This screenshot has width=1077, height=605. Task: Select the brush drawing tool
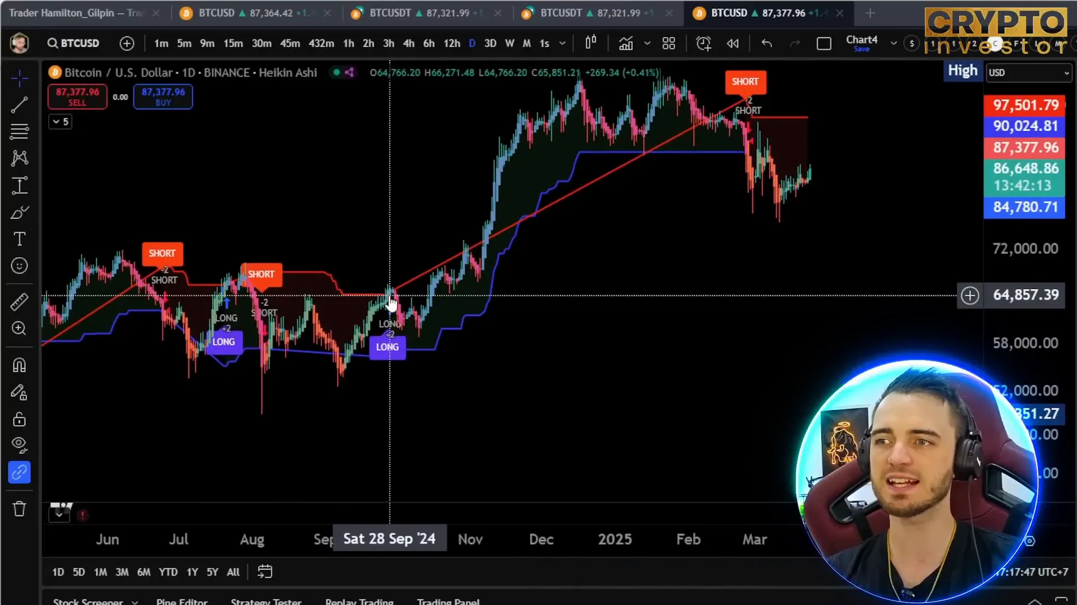pos(20,212)
